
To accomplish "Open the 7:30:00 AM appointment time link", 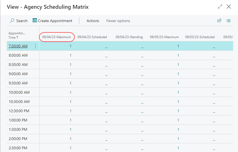I will (18, 46).
